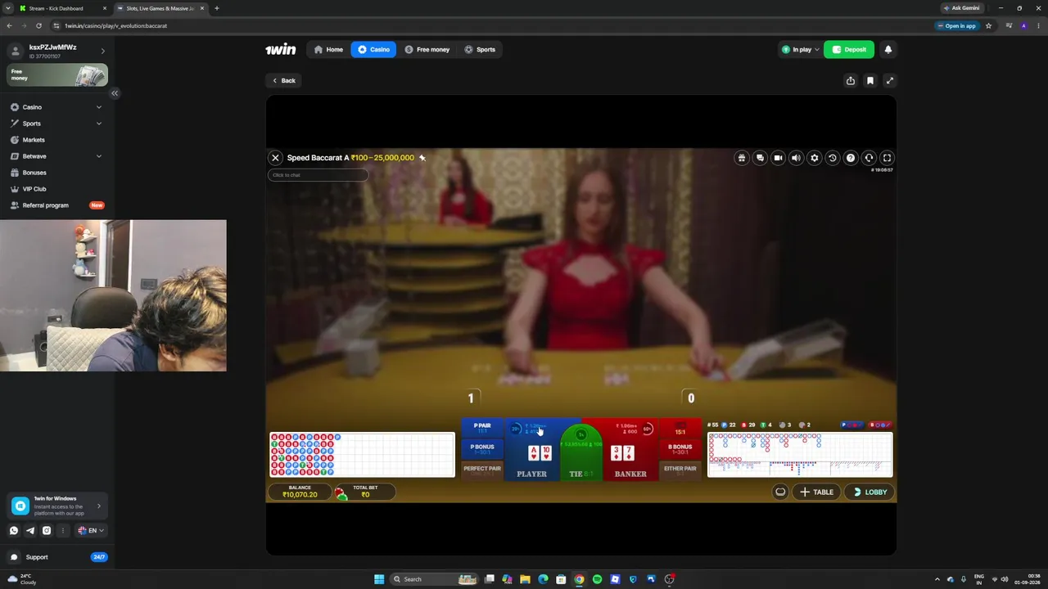
Task: Open the live chat bubbles icon
Action: pos(760,158)
